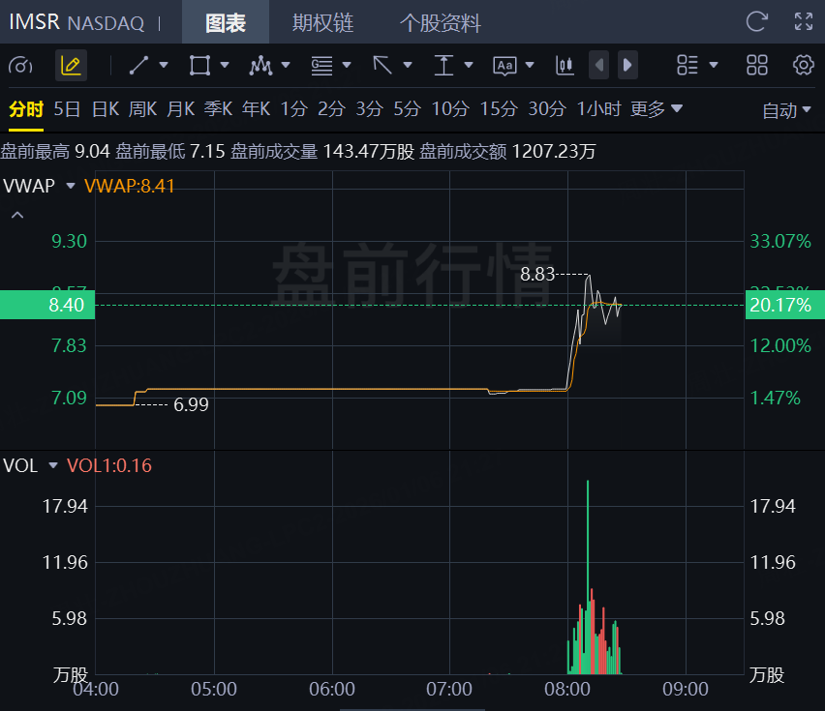Expand the measure tool dropdown
The image size is (825, 711).
[x=469, y=65]
